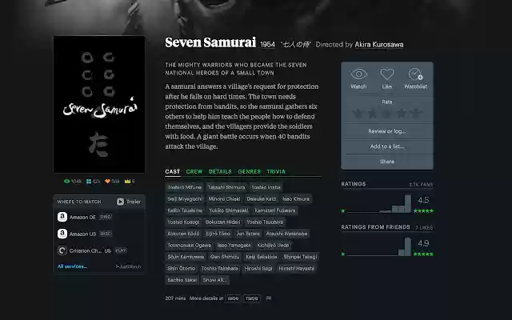View lists count (42k) stat

point(93,182)
